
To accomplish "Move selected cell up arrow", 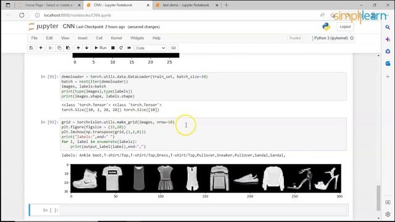I will coord(78,48).
